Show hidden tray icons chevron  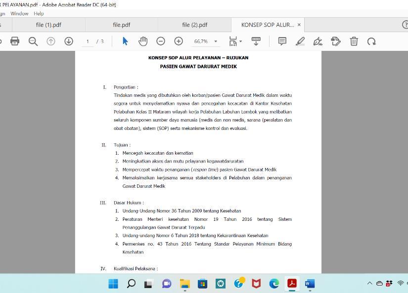click(369, 284)
